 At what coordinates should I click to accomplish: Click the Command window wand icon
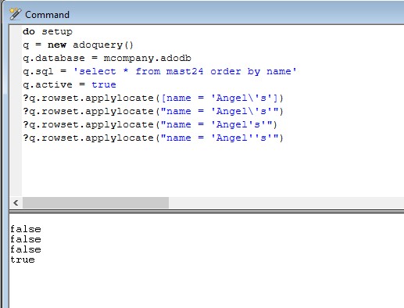pos(16,14)
